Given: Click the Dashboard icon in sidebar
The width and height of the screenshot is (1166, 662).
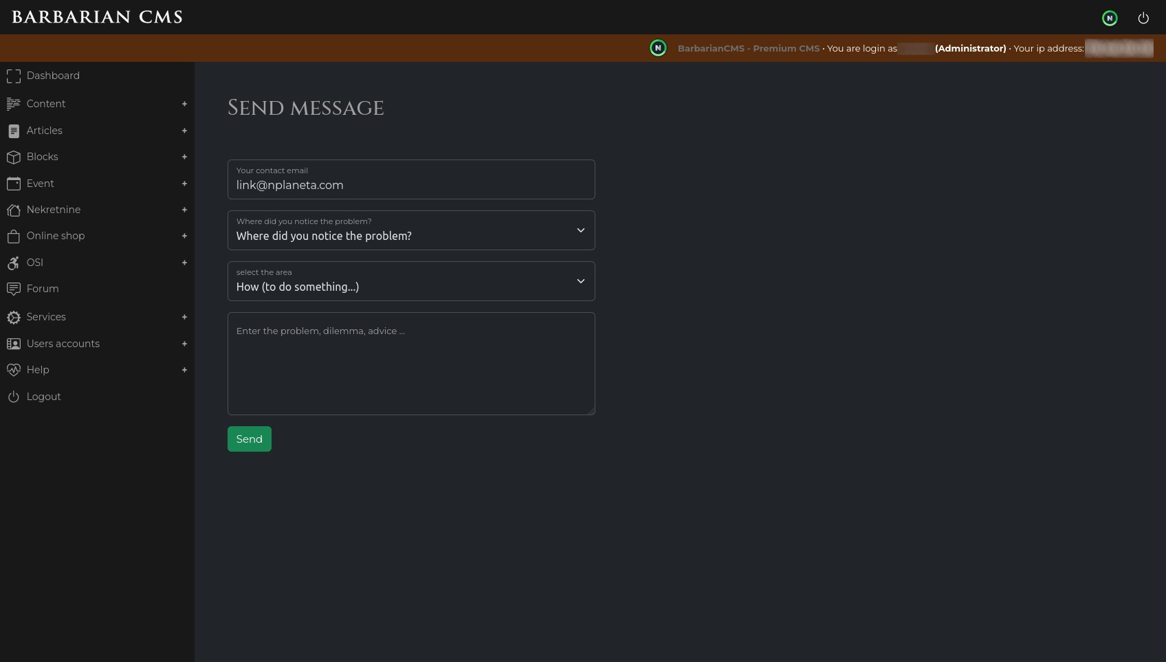Looking at the screenshot, I should pos(14,76).
